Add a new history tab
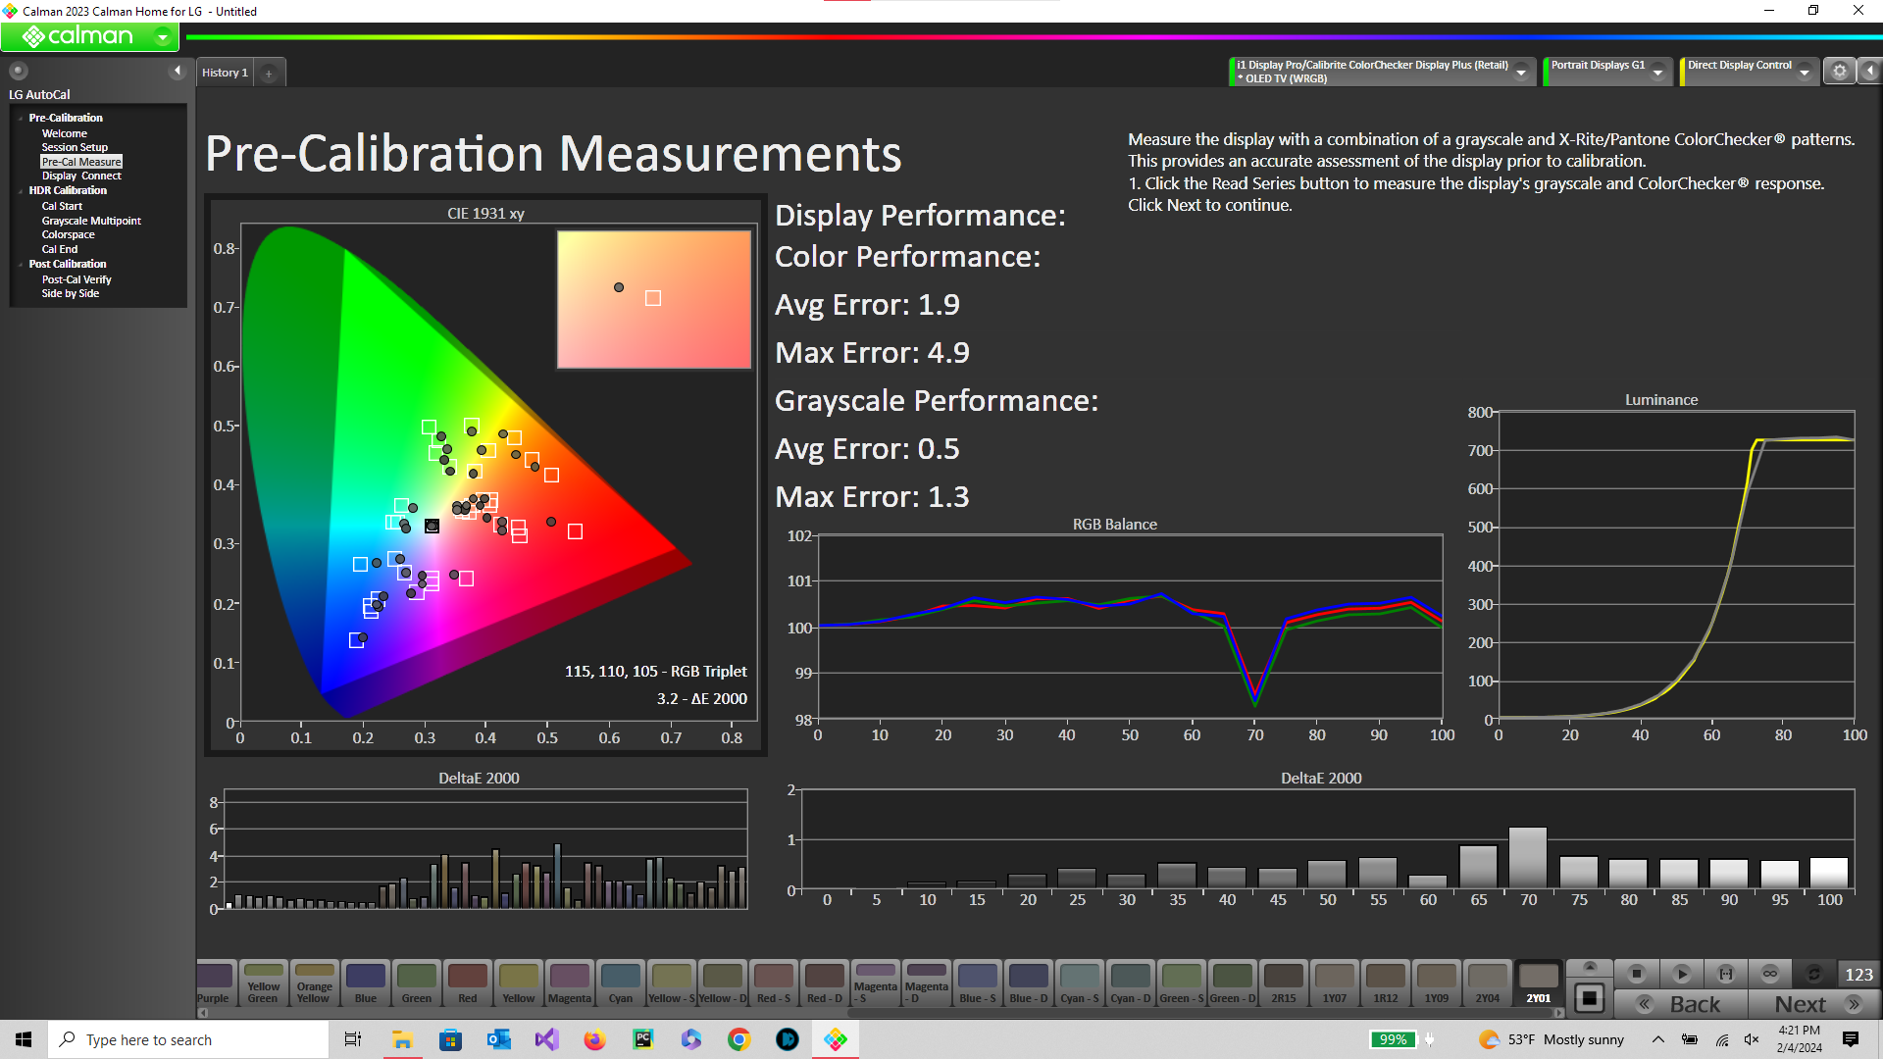 click(x=269, y=73)
